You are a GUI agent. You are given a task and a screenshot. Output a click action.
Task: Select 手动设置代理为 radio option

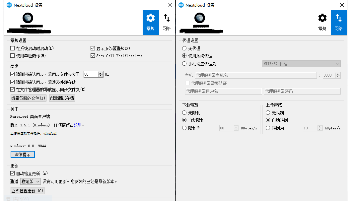184,64
